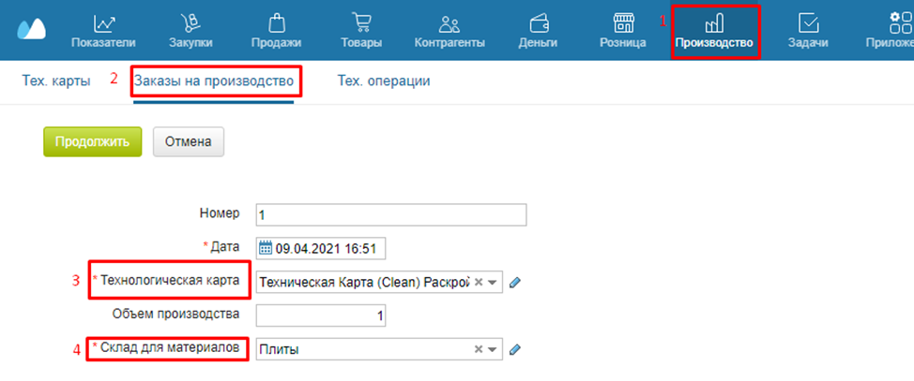Expand the Склад для материалов dropdown arrow
Image resolution: width=914 pixels, height=381 pixels.
pos(493,349)
